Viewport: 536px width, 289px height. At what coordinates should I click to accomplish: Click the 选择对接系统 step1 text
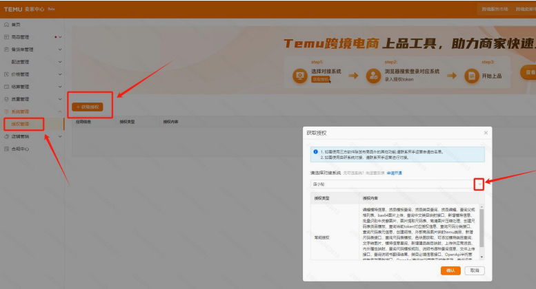point(326,72)
